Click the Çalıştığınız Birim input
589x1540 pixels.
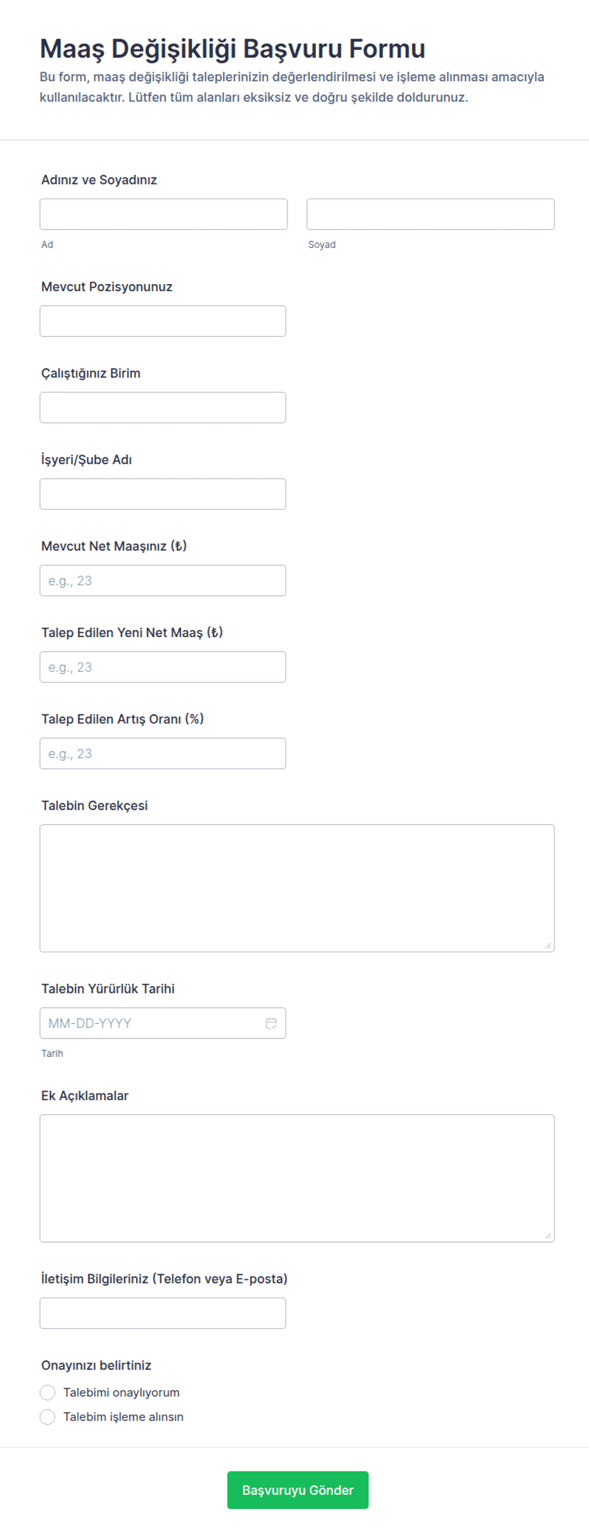click(x=163, y=408)
